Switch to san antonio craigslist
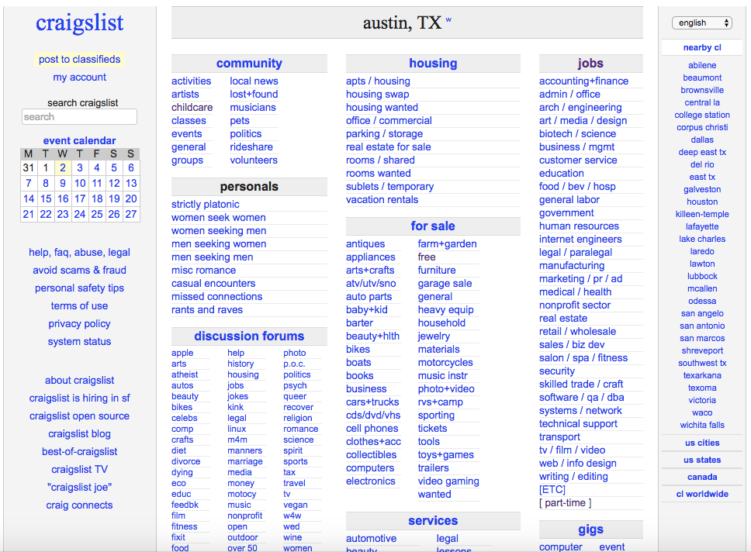The image size is (751, 552). tap(702, 326)
